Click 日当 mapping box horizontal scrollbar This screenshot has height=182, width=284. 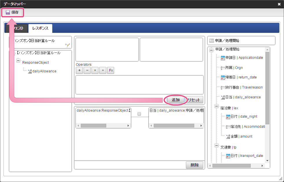[174, 125]
